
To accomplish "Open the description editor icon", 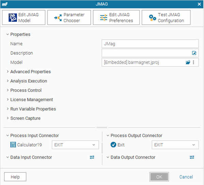I will tap(194, 53).
